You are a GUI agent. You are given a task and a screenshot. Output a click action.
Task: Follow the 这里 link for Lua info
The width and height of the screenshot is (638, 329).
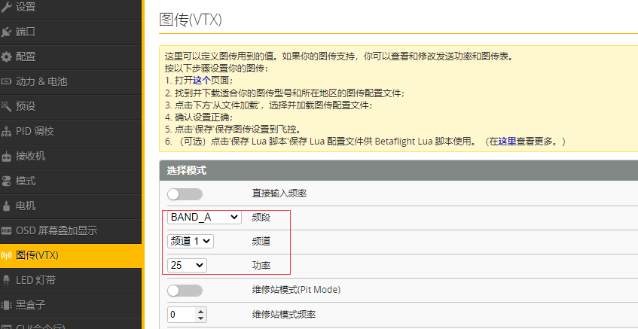tap(507, 142)
